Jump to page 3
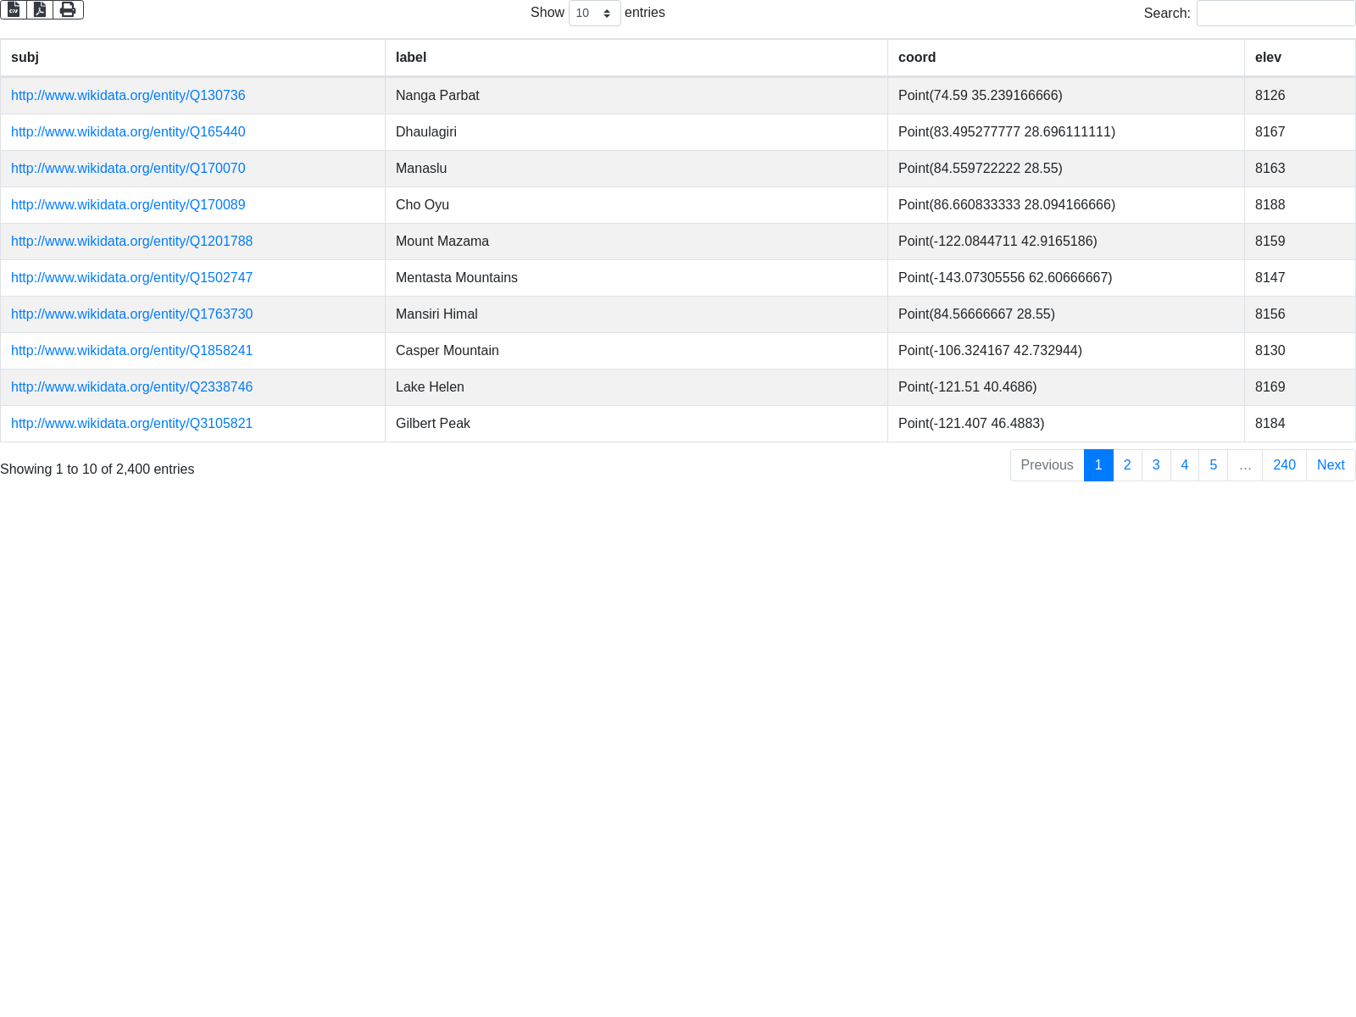Image resolution: width=1356 pixels, height=1017 pixels. [x=1156, y=465]
